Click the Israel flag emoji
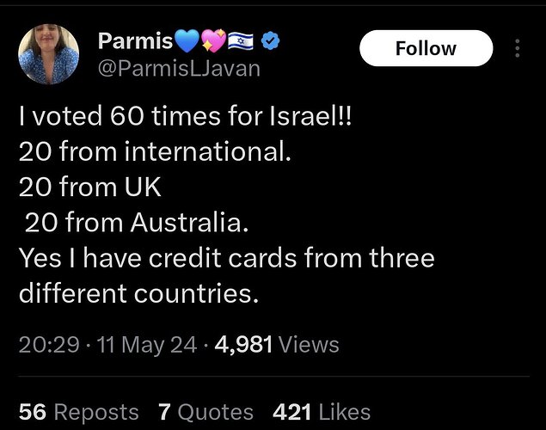The height and width of the screenshot is (430, 546). (x=241, y=41)
